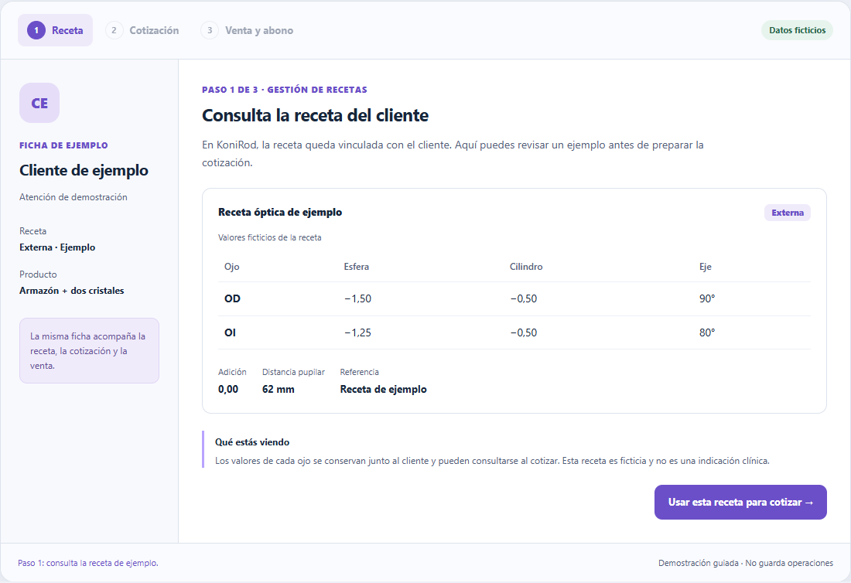The image size is (851, 583).
Task: Click the La misma ficha acompaña note
Action: pyautogui.click(x=90, y=350)
